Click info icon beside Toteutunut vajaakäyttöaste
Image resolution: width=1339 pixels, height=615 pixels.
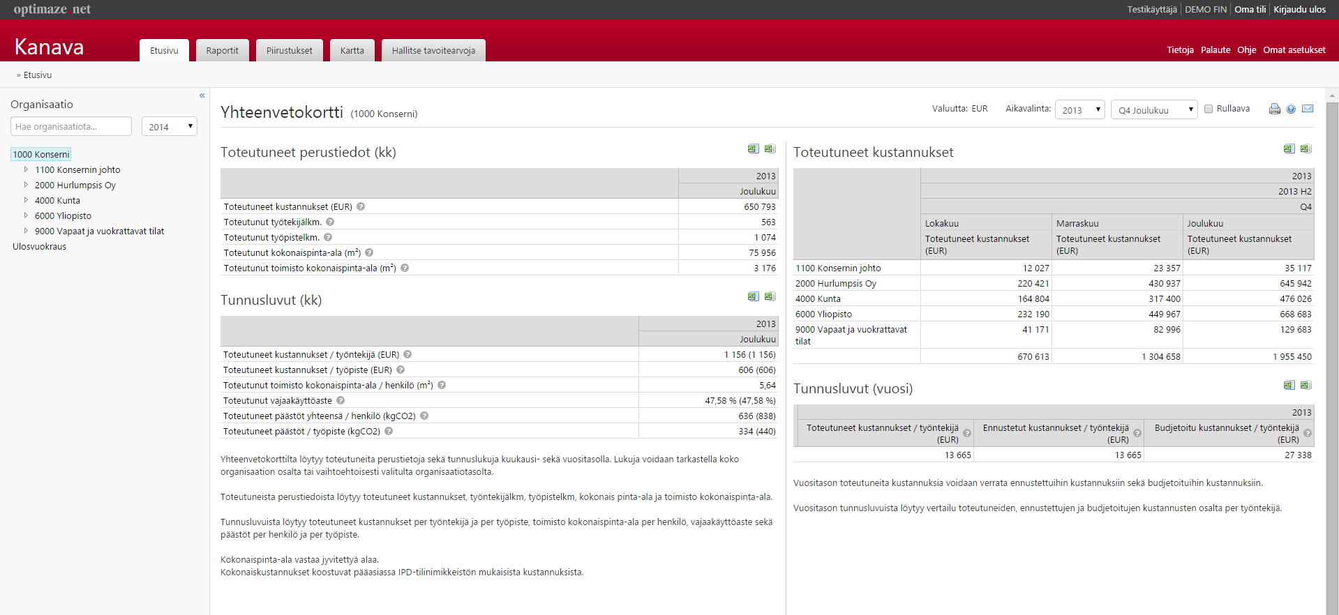(341, 401)
